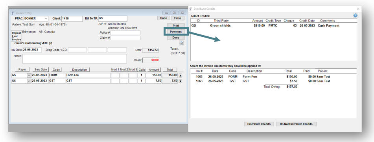Click the Inv Date field
Image resolution: width=374 pixels, height=142 pixels.
(x=32, y=50)
